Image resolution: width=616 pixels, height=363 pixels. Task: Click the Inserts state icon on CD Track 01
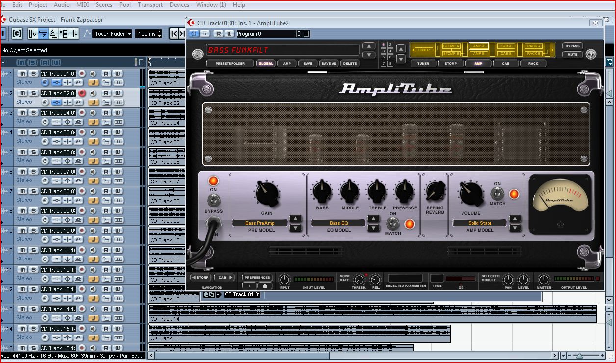(x=56, y=82)
